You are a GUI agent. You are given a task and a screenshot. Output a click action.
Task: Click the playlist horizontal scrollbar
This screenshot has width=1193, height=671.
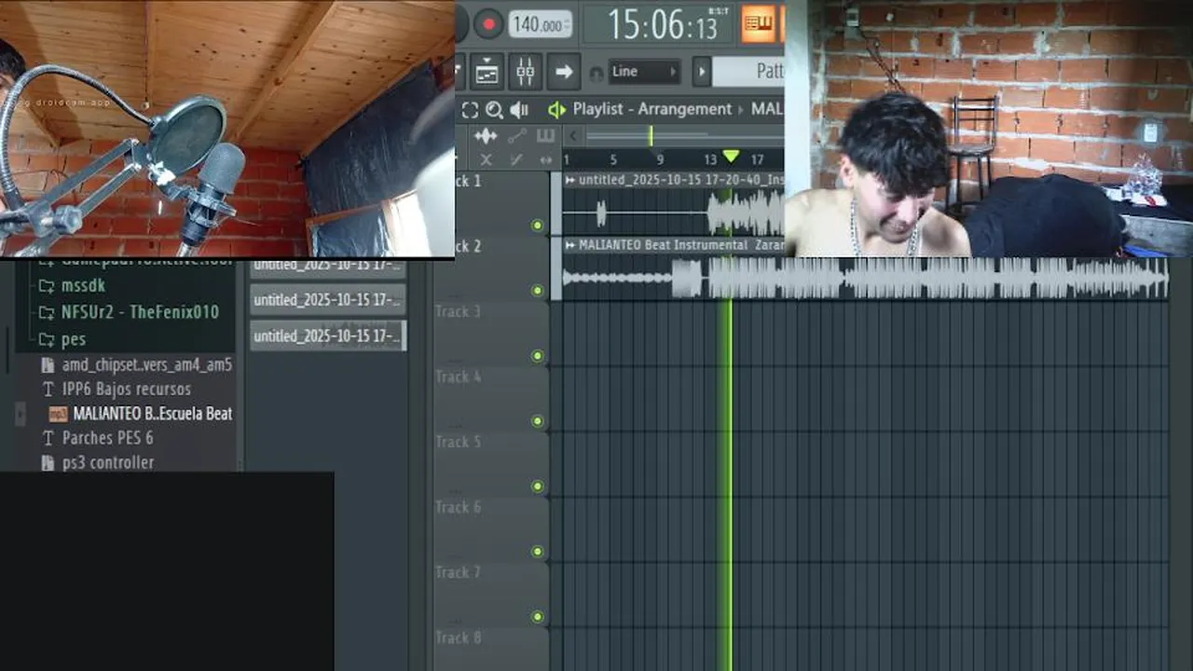[685, 137]
